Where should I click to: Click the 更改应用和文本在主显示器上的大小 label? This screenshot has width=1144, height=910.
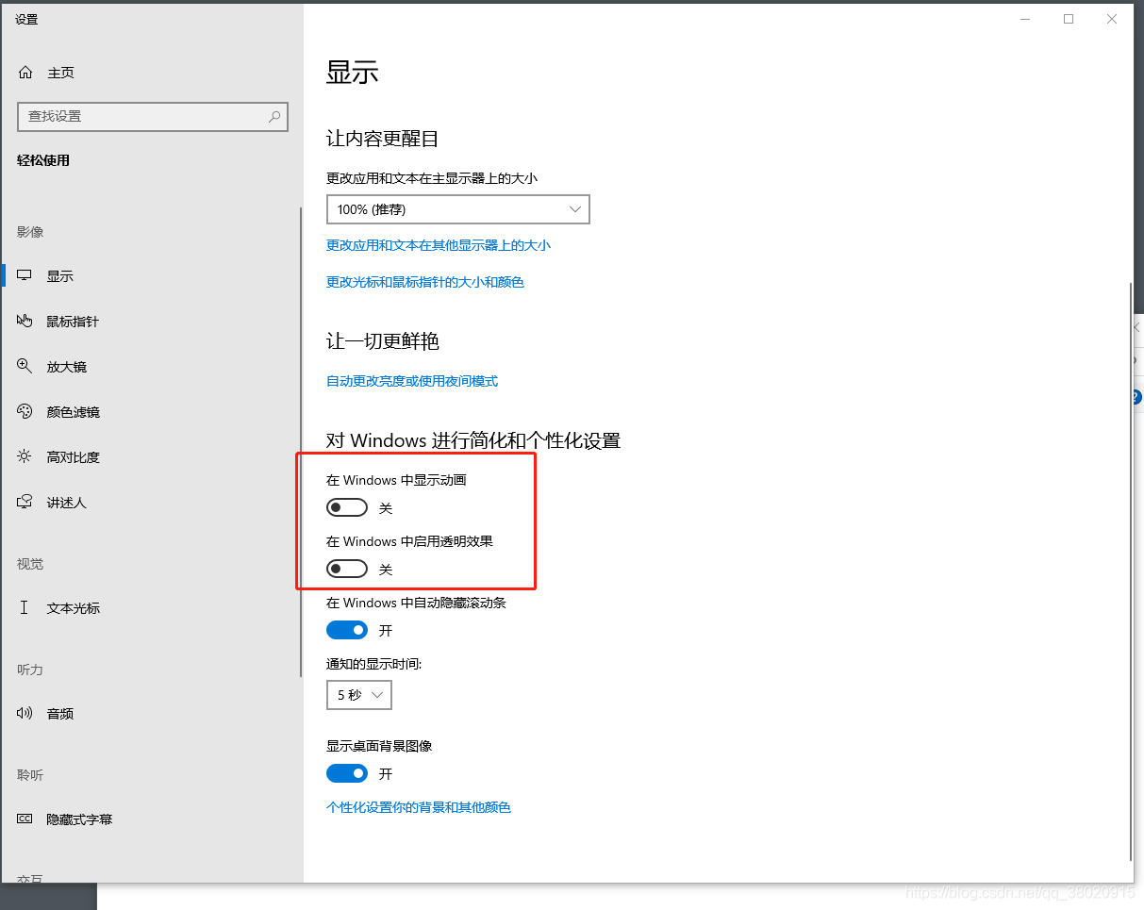(432, 178)
